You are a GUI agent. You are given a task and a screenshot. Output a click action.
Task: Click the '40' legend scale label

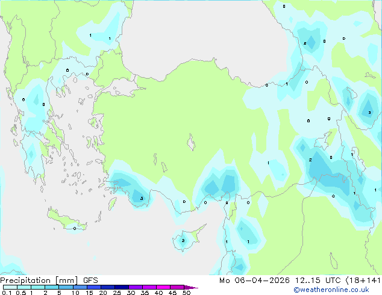coord(158,293)
